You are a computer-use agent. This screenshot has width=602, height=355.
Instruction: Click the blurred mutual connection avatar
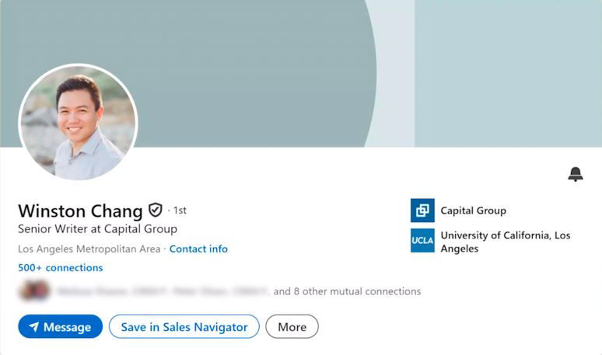pos(34,291)
